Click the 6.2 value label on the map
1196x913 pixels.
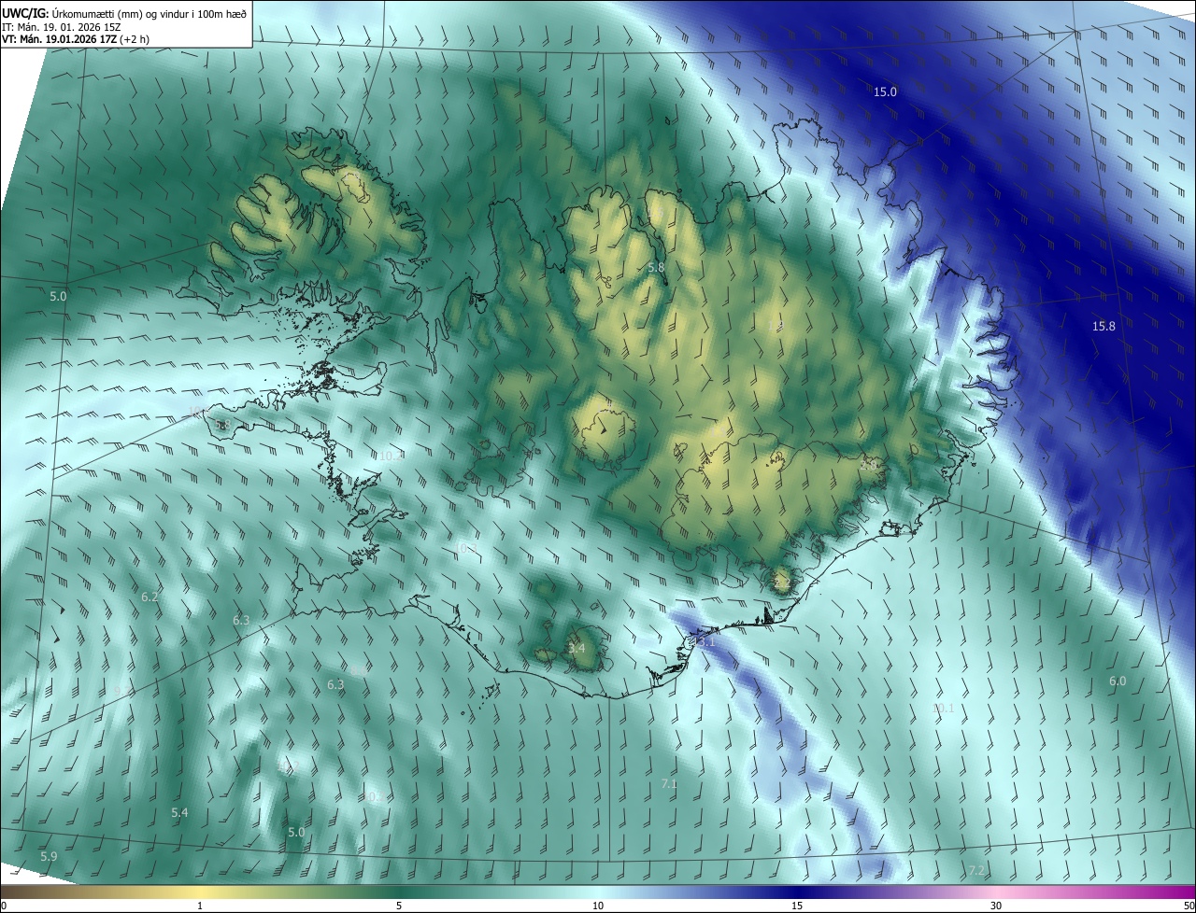pos(149,597)
